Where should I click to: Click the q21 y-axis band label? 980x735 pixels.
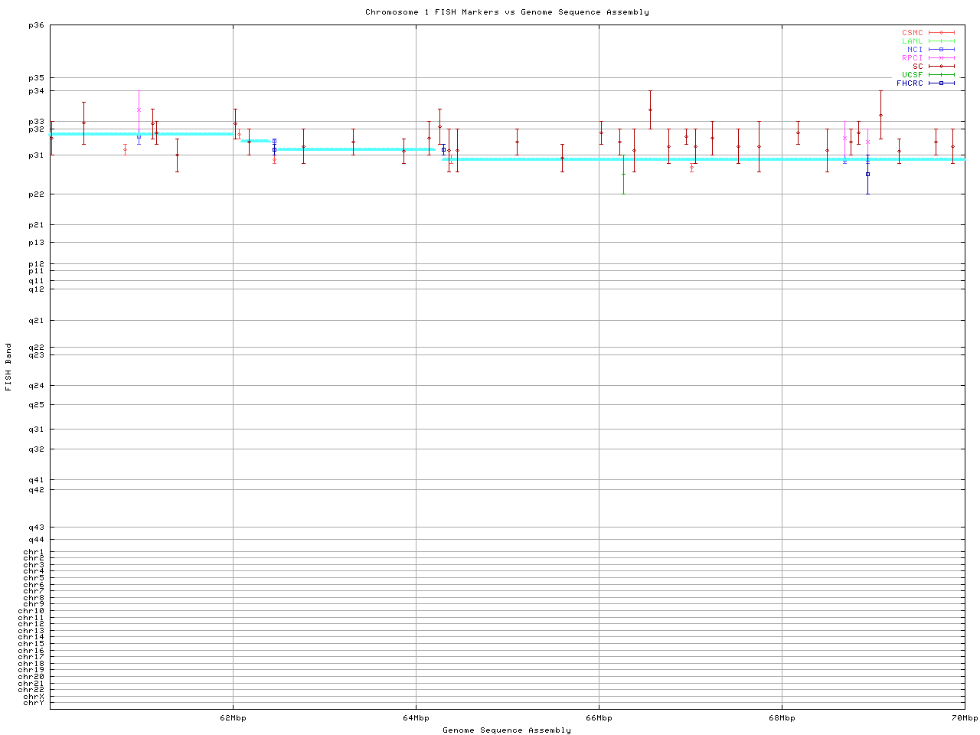[x=37, y=321]
